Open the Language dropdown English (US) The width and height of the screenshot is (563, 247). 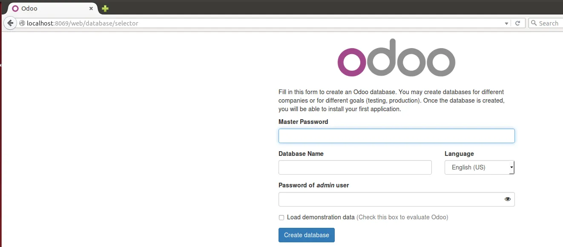click(x=480, y=167)
